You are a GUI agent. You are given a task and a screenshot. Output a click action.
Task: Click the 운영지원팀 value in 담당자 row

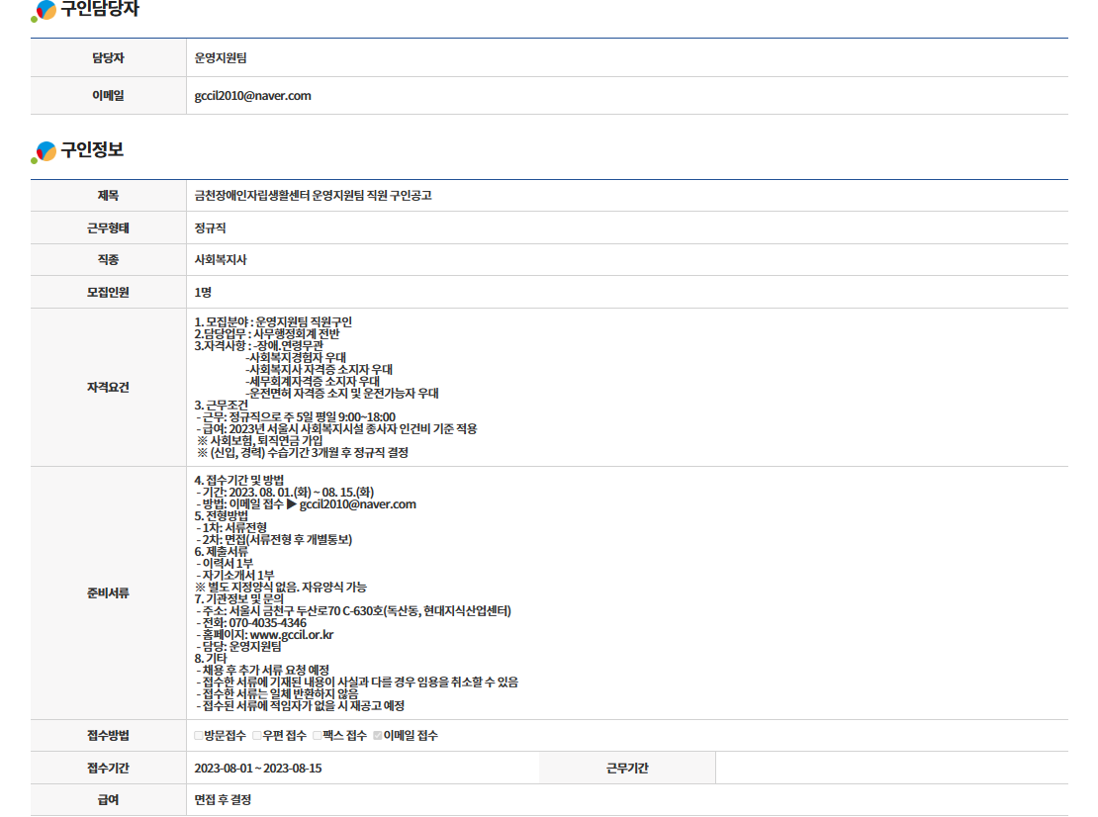pyautogui.click(x=221, y=58)
